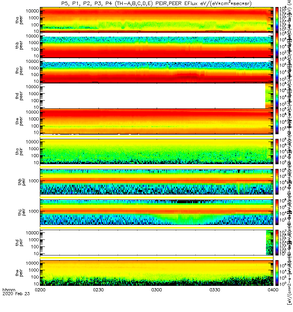The height and width of the screenshot is (312, 293).
Task: Click the 0230 time axis label
Action: click(98, 290)
